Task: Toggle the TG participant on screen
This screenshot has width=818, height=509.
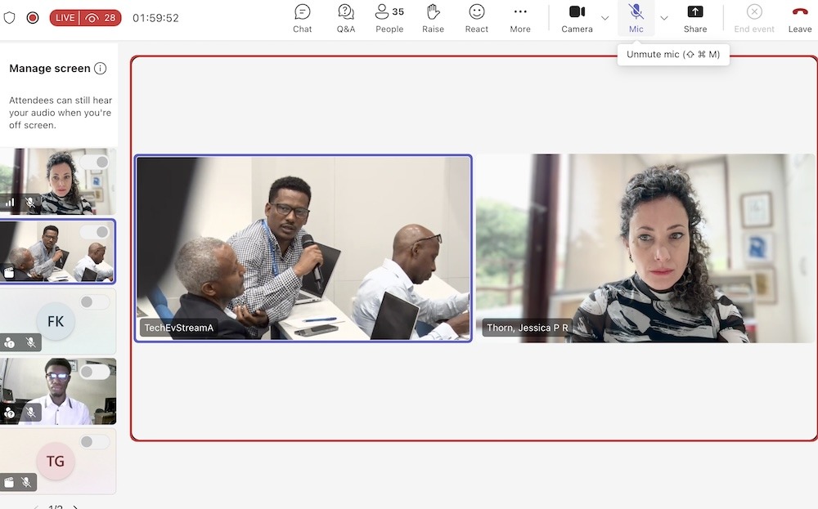Action: (94, 442)
